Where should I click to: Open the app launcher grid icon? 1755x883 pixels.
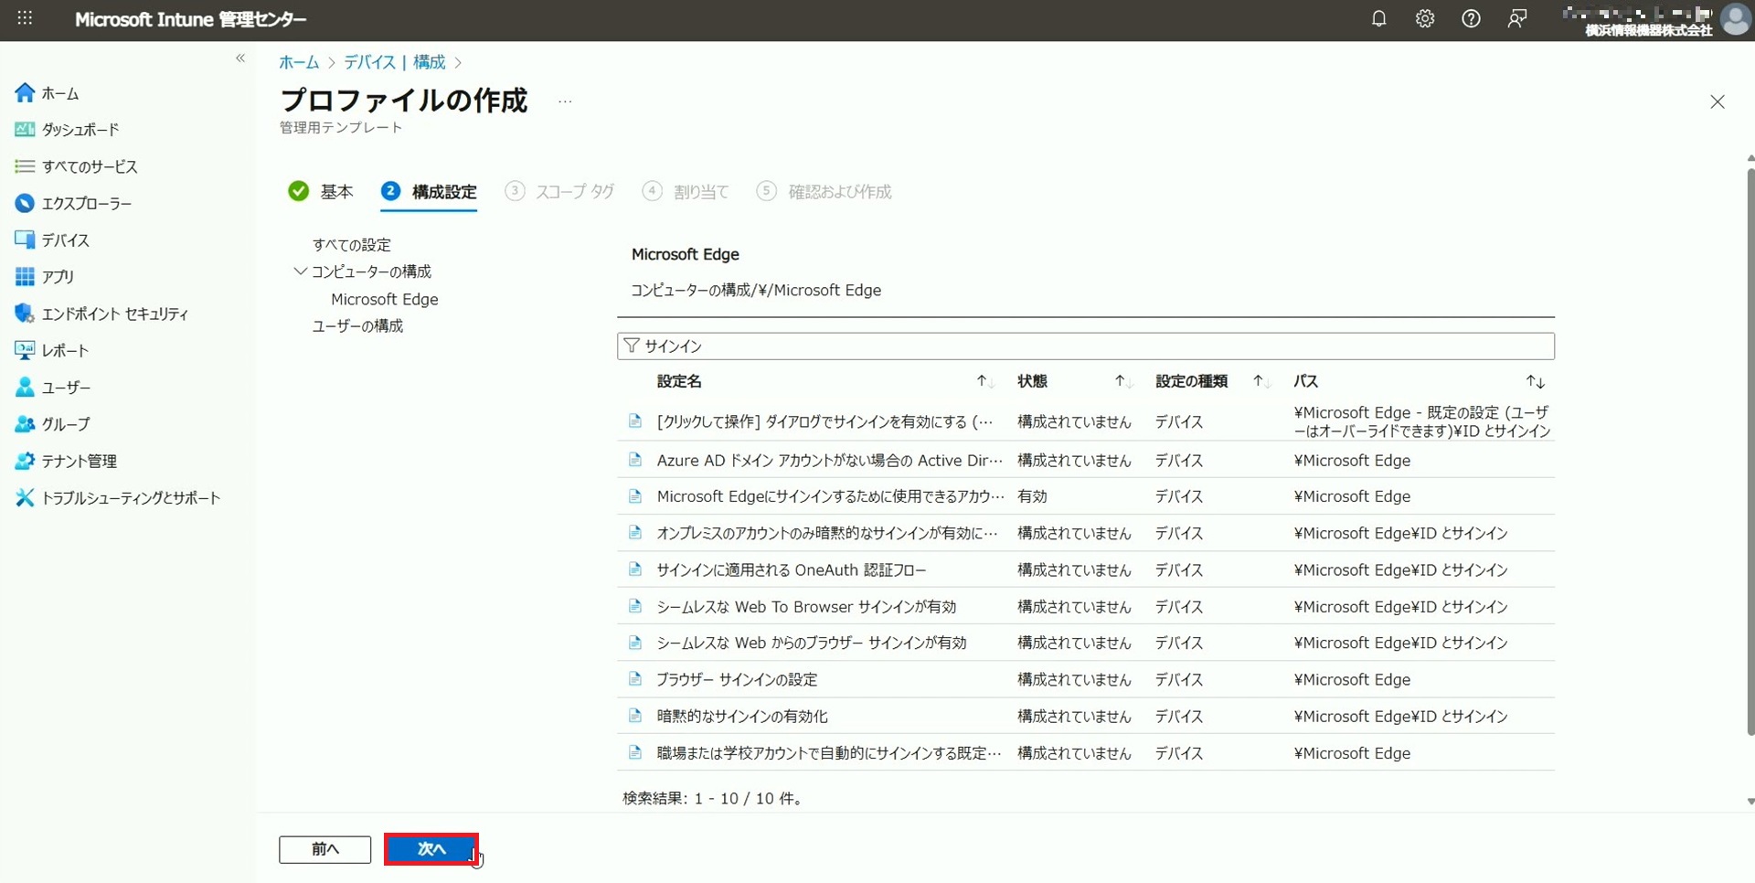tap(25, 19)
